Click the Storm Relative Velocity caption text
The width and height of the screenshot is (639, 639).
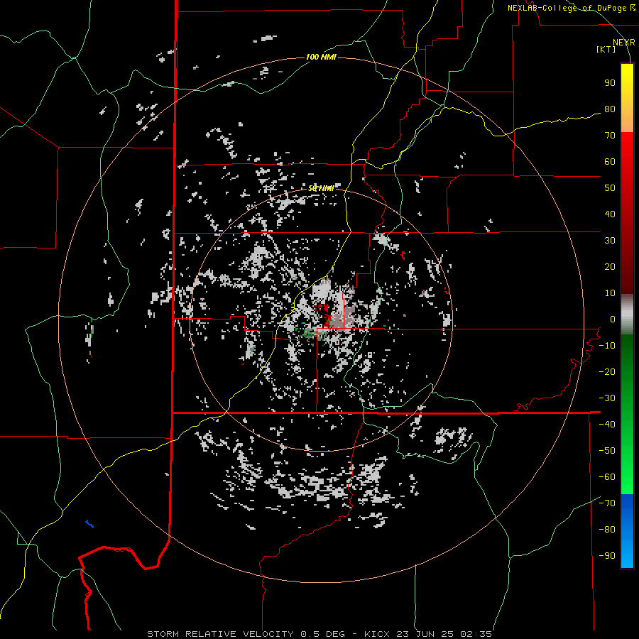319,634
